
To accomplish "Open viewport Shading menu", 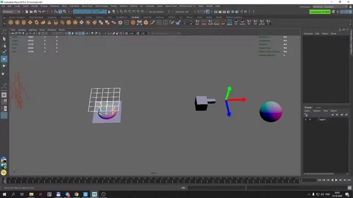I will pos(22,30).
